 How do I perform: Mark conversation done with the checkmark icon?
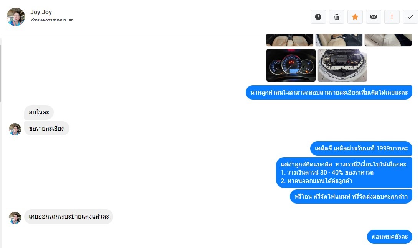pos(410,17)
